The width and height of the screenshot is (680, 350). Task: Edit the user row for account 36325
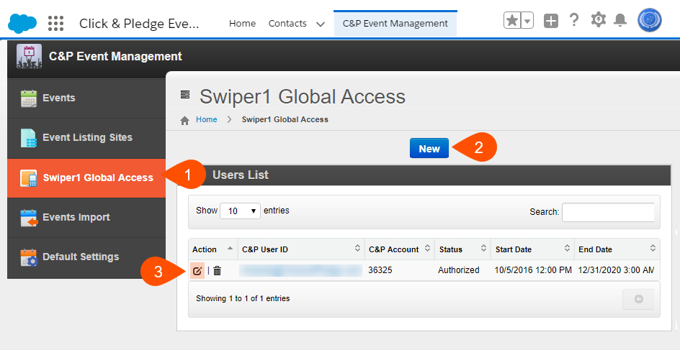click(x=197, y=271)
